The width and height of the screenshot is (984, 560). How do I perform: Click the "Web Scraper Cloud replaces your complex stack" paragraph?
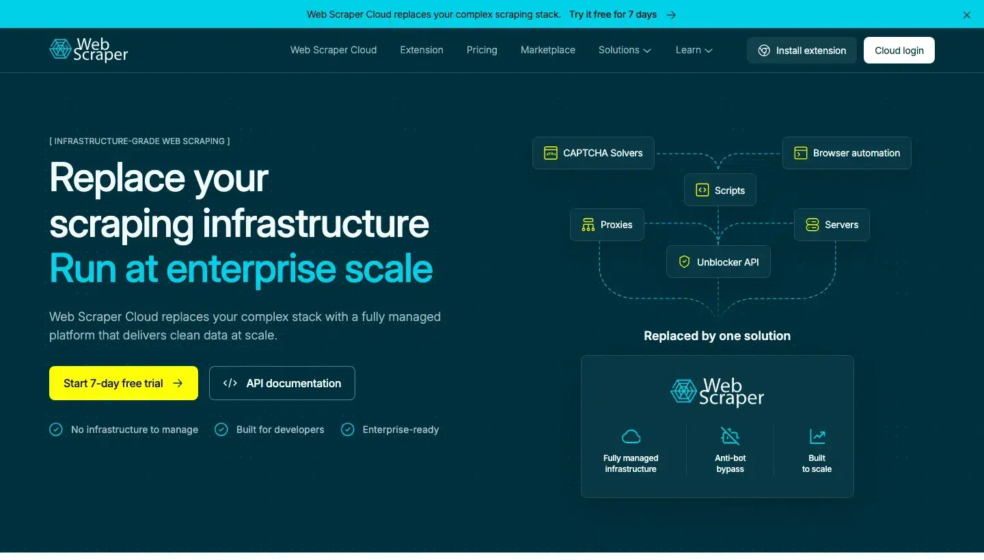pyautogui.click(x=245, y=326)
